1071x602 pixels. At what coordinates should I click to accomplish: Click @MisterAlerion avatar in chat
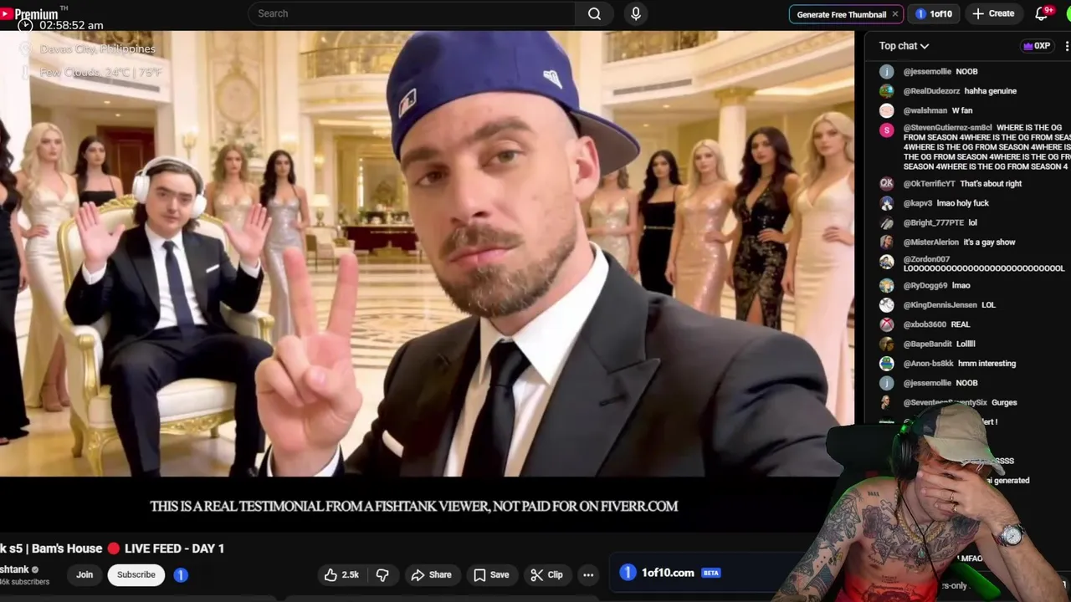(x=886, y=242)
